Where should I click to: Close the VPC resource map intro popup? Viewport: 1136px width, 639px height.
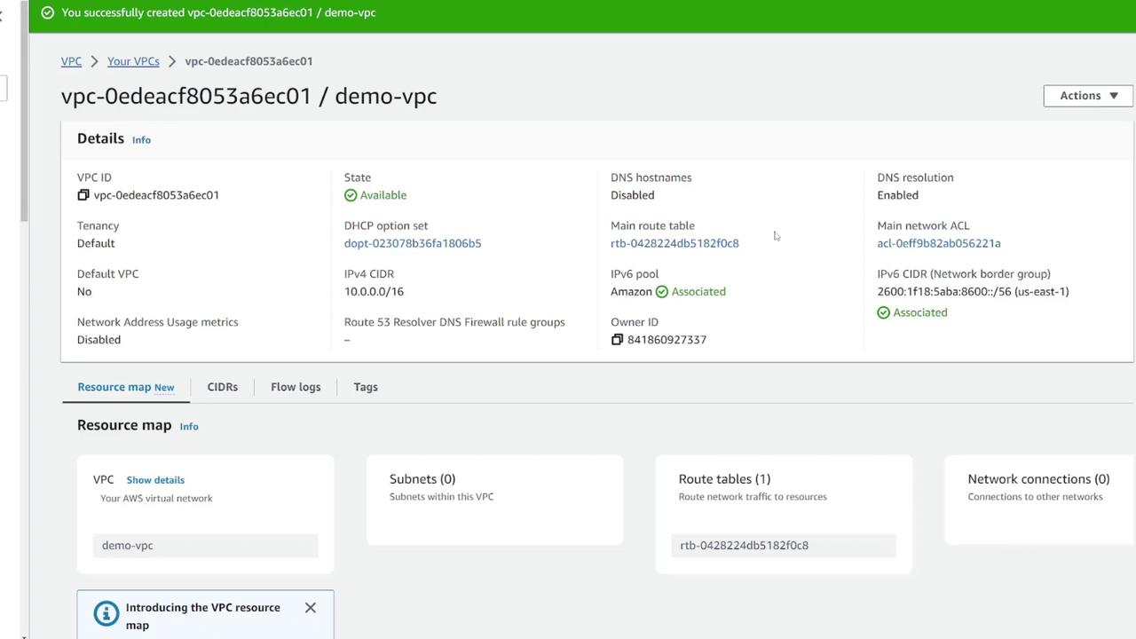[x=310, y=608]
